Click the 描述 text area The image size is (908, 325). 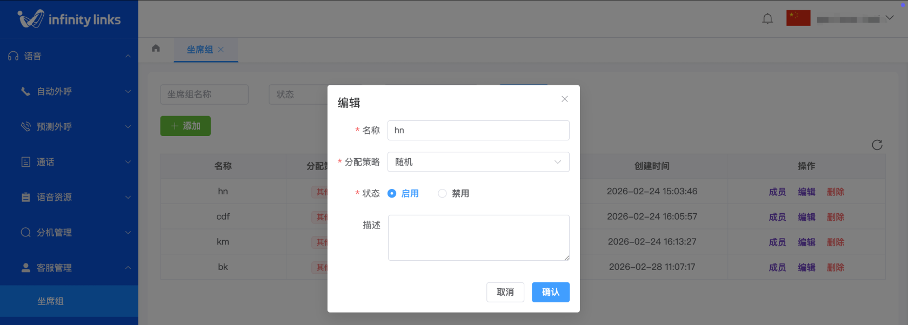(478, 238)
